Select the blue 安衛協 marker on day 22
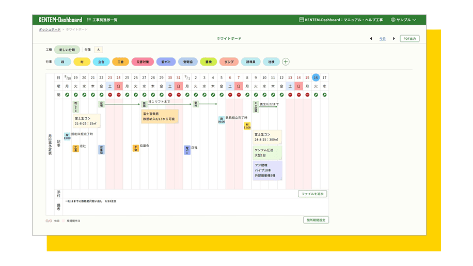The height and width of the screenshot is (266, 473). coord(101,150)
